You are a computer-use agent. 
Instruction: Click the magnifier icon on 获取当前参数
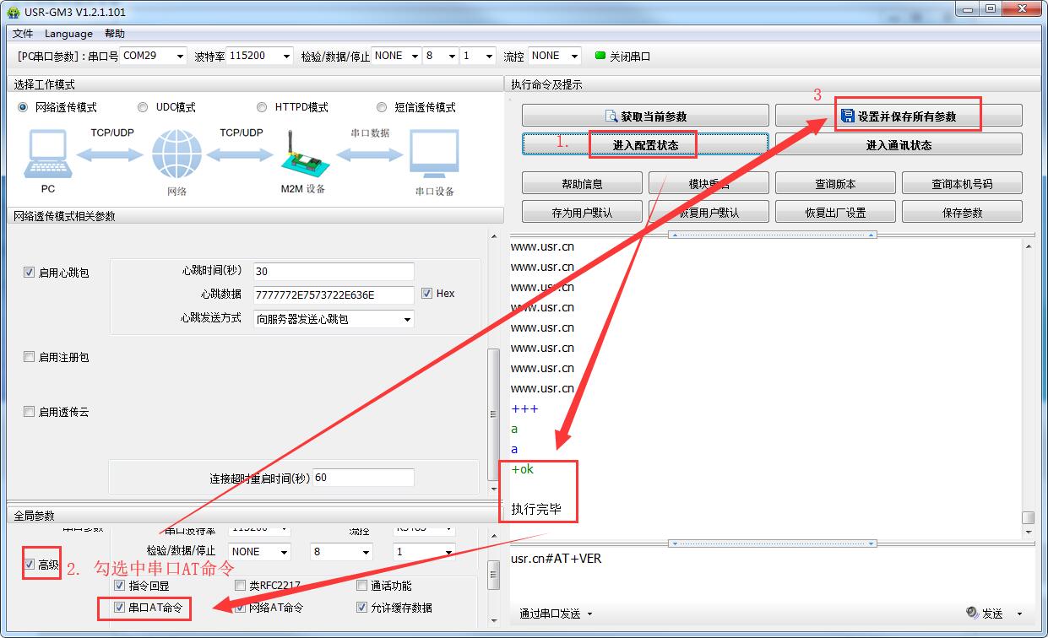coord(611,116)
